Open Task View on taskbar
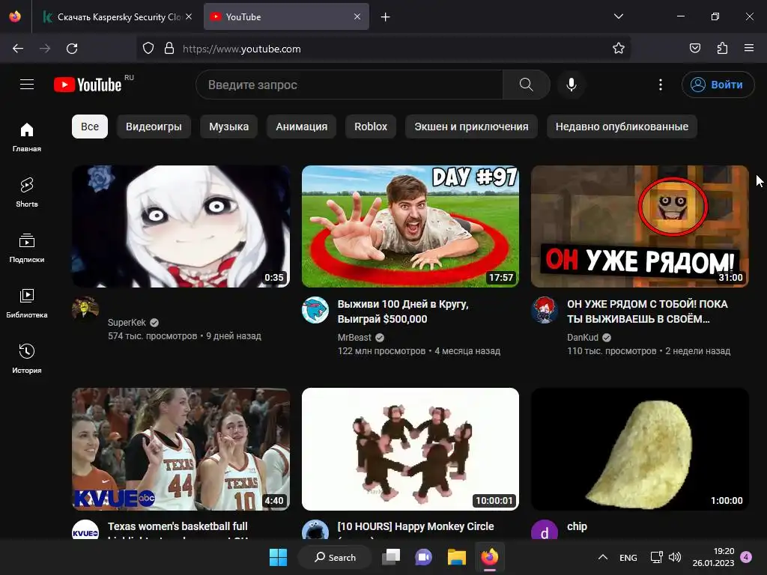The height and width of the screenshot is (575, 767). click(x=391, y=557)
